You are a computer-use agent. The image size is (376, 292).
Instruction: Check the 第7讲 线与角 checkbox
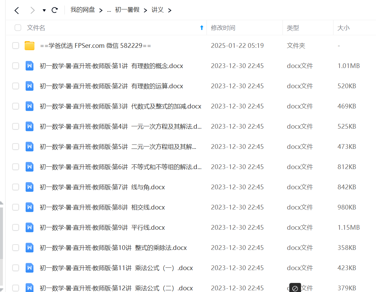pyautogui.click(x=16, y=187)
